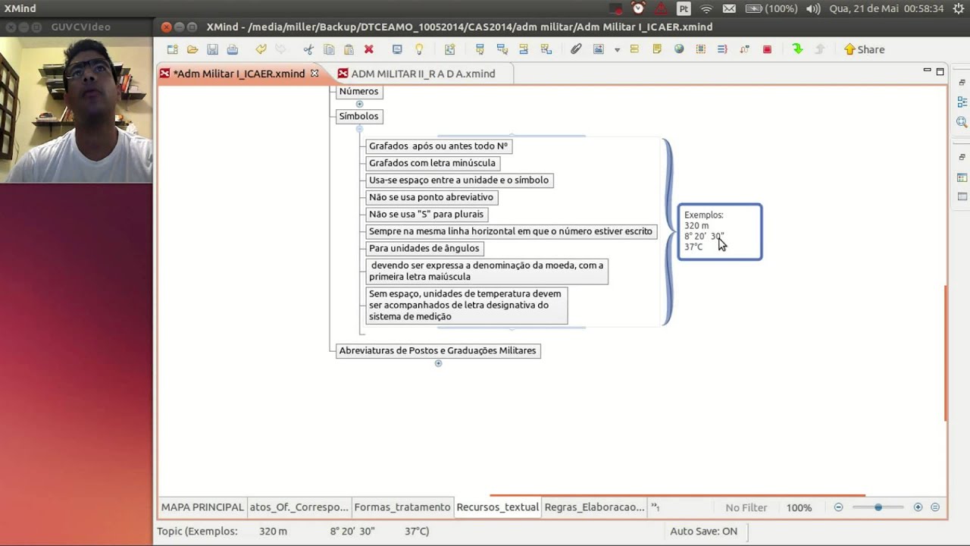The width and height of the screenshot is (970, 546).
Task: Undo the last action with yellow arrow
Action: pyautogui.click(x=261, y=49)
